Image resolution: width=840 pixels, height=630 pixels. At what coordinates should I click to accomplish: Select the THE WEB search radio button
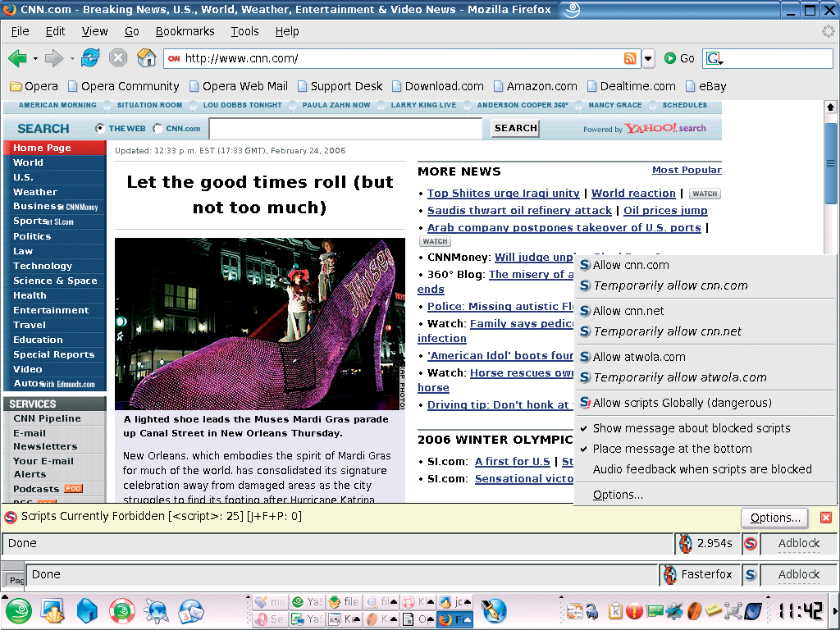coord(99,128)
